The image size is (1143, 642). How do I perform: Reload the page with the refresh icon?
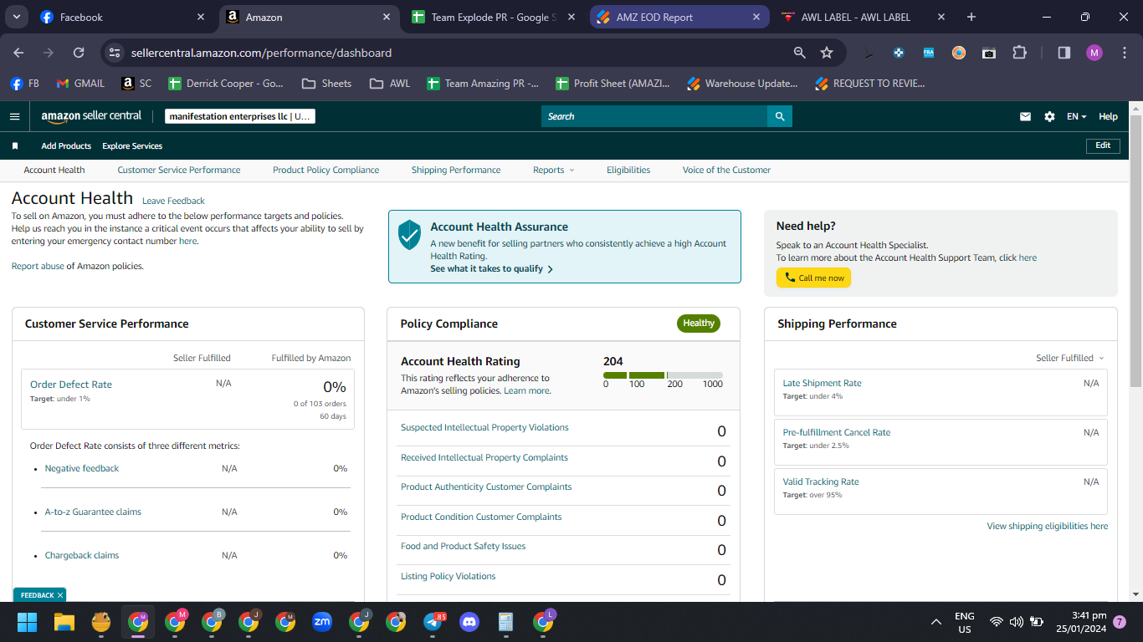click(79, 53)
